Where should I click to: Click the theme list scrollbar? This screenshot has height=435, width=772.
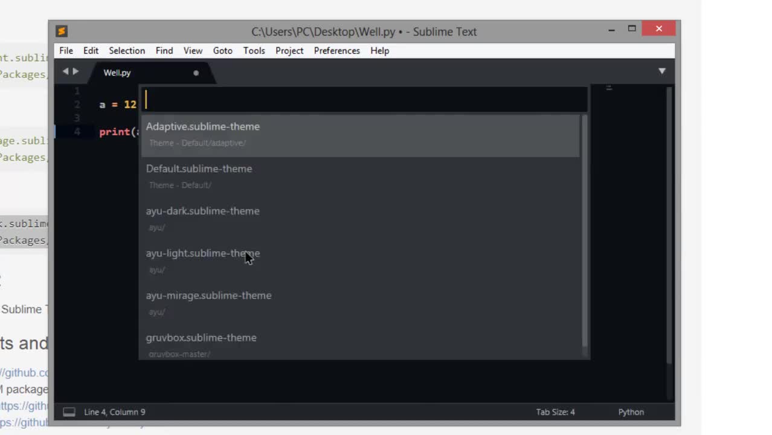tap(584, 231)
